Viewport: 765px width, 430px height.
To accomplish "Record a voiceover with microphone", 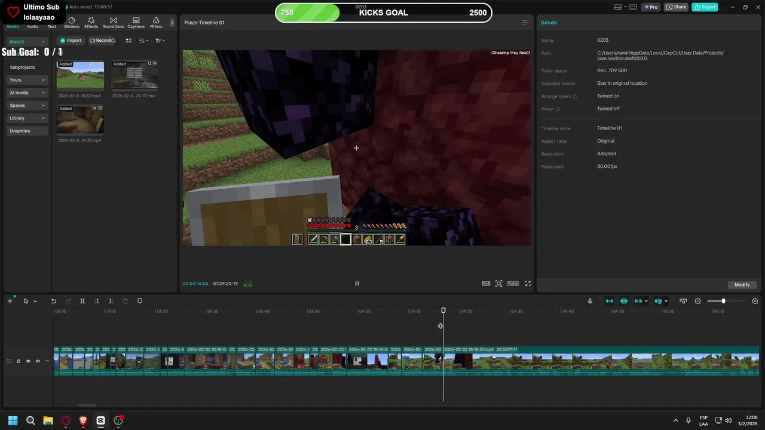I will click(x=590, y=301).
